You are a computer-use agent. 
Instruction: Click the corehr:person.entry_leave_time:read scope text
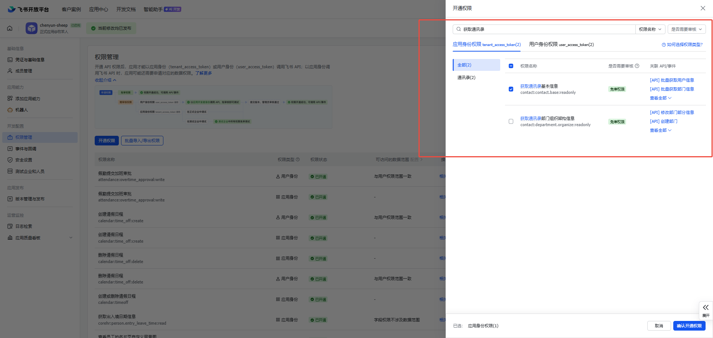tap(132, 323)
